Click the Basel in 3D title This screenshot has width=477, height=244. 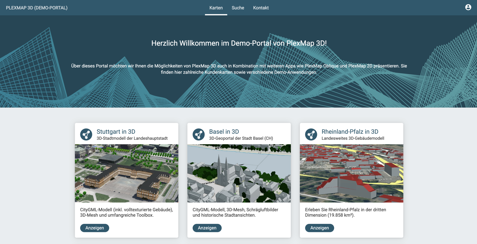pos(224,132)
